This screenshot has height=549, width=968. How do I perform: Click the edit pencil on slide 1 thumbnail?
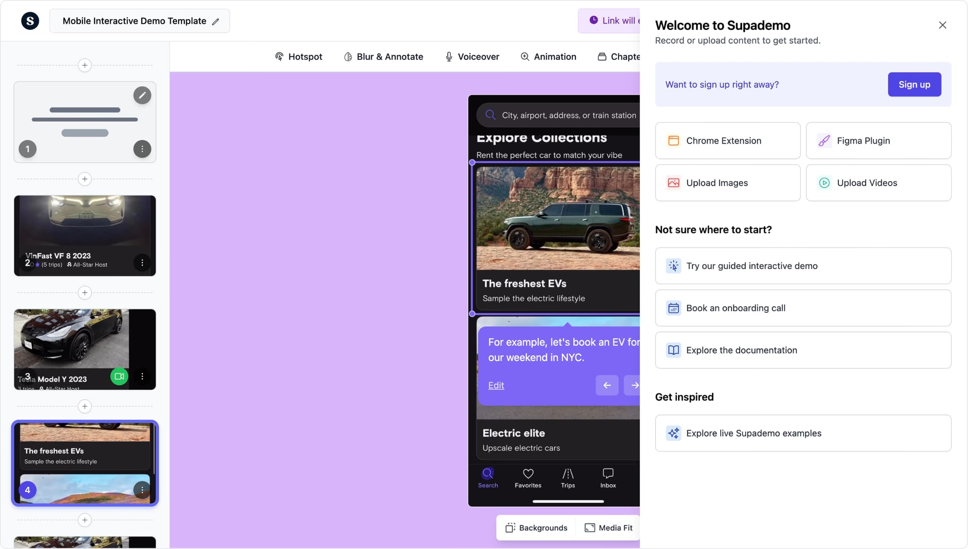click(142, 95)
